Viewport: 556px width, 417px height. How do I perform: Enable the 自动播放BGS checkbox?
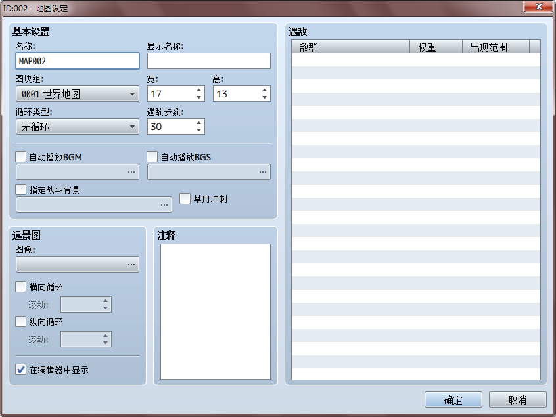(152, 156)
